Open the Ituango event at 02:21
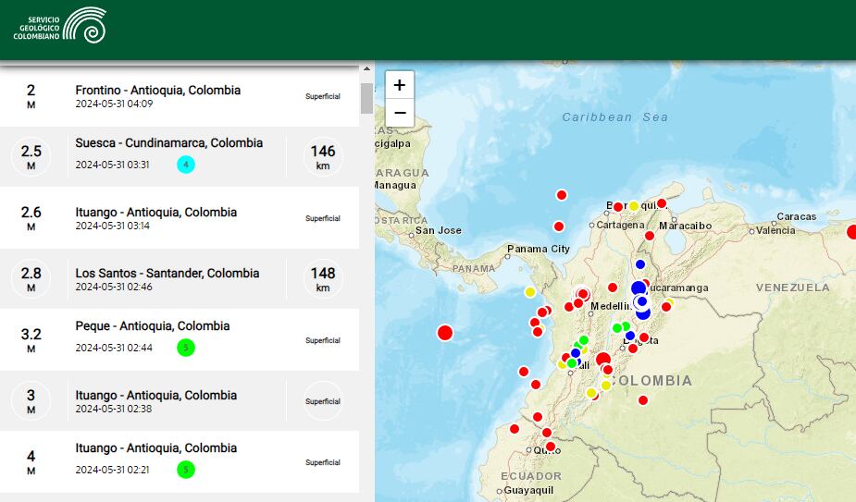This screenshot has height=502, width=856. click(180, 462)
